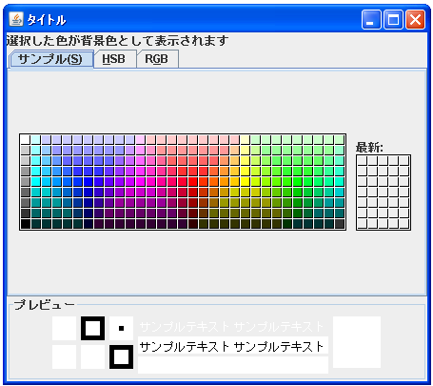Click the Java icon in the title bar
This screenshot has width=433, height=386.
16,19
